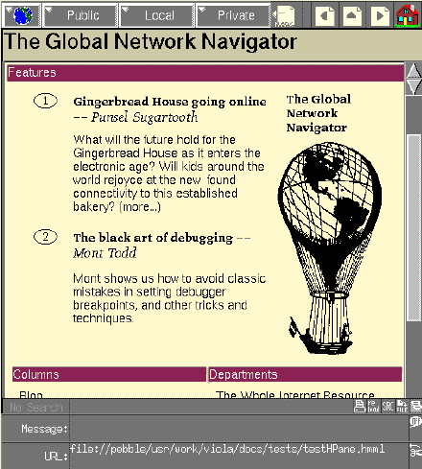Screen dimensions: 422x469
Task: Open The black art of debugging article
Action: click(153, 238)
